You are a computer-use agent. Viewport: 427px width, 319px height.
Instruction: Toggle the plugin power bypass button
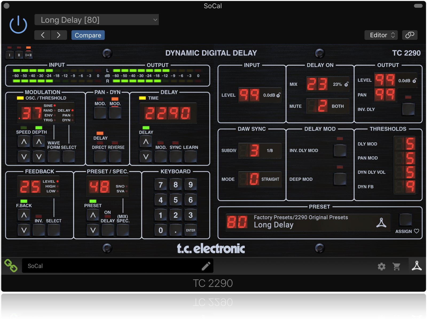(x=18, y=25)
